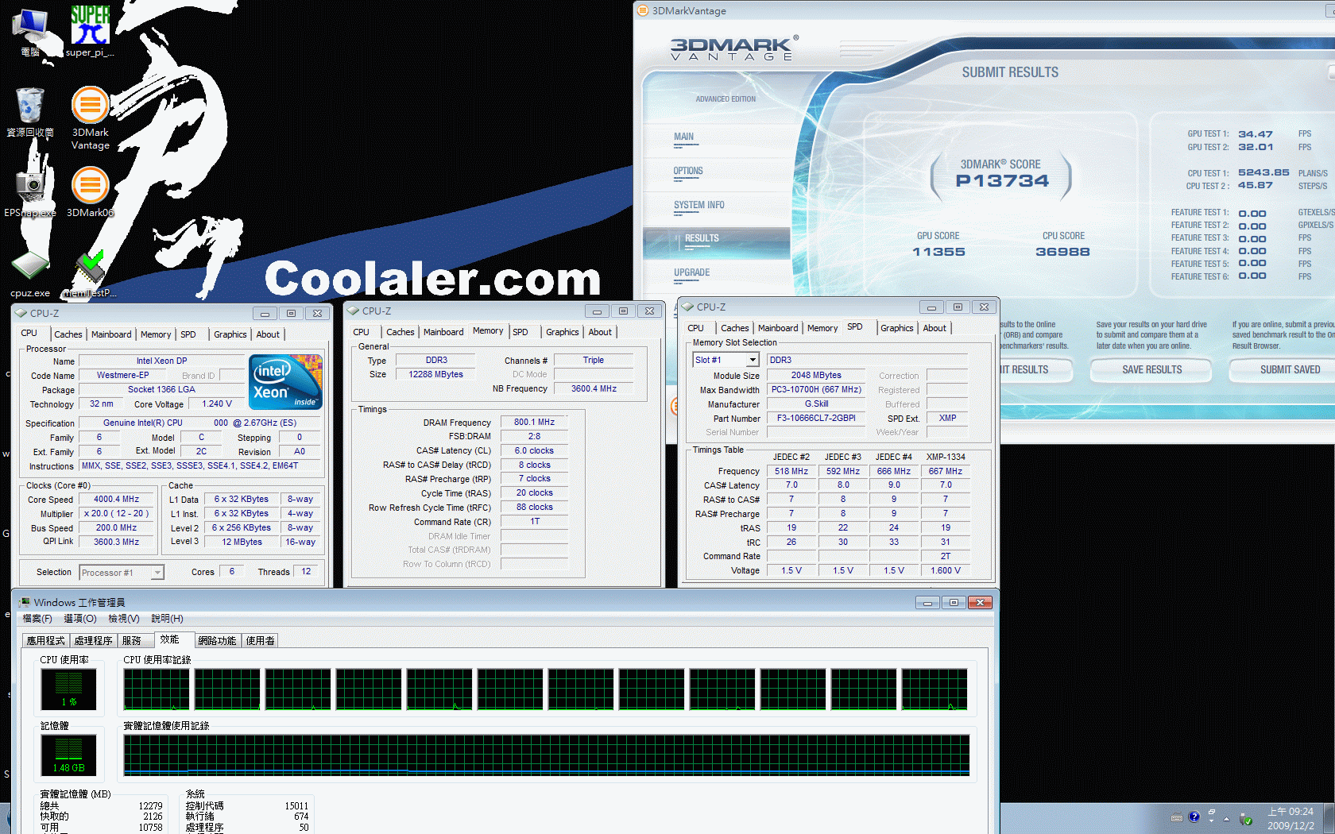Viewport: 1335px width, 834px height.
Task: Open About tab in middle CPU-Z window
Action: click(x=600, y=332)
